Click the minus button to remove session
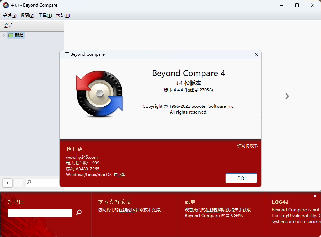 click(x=19, y=183)
